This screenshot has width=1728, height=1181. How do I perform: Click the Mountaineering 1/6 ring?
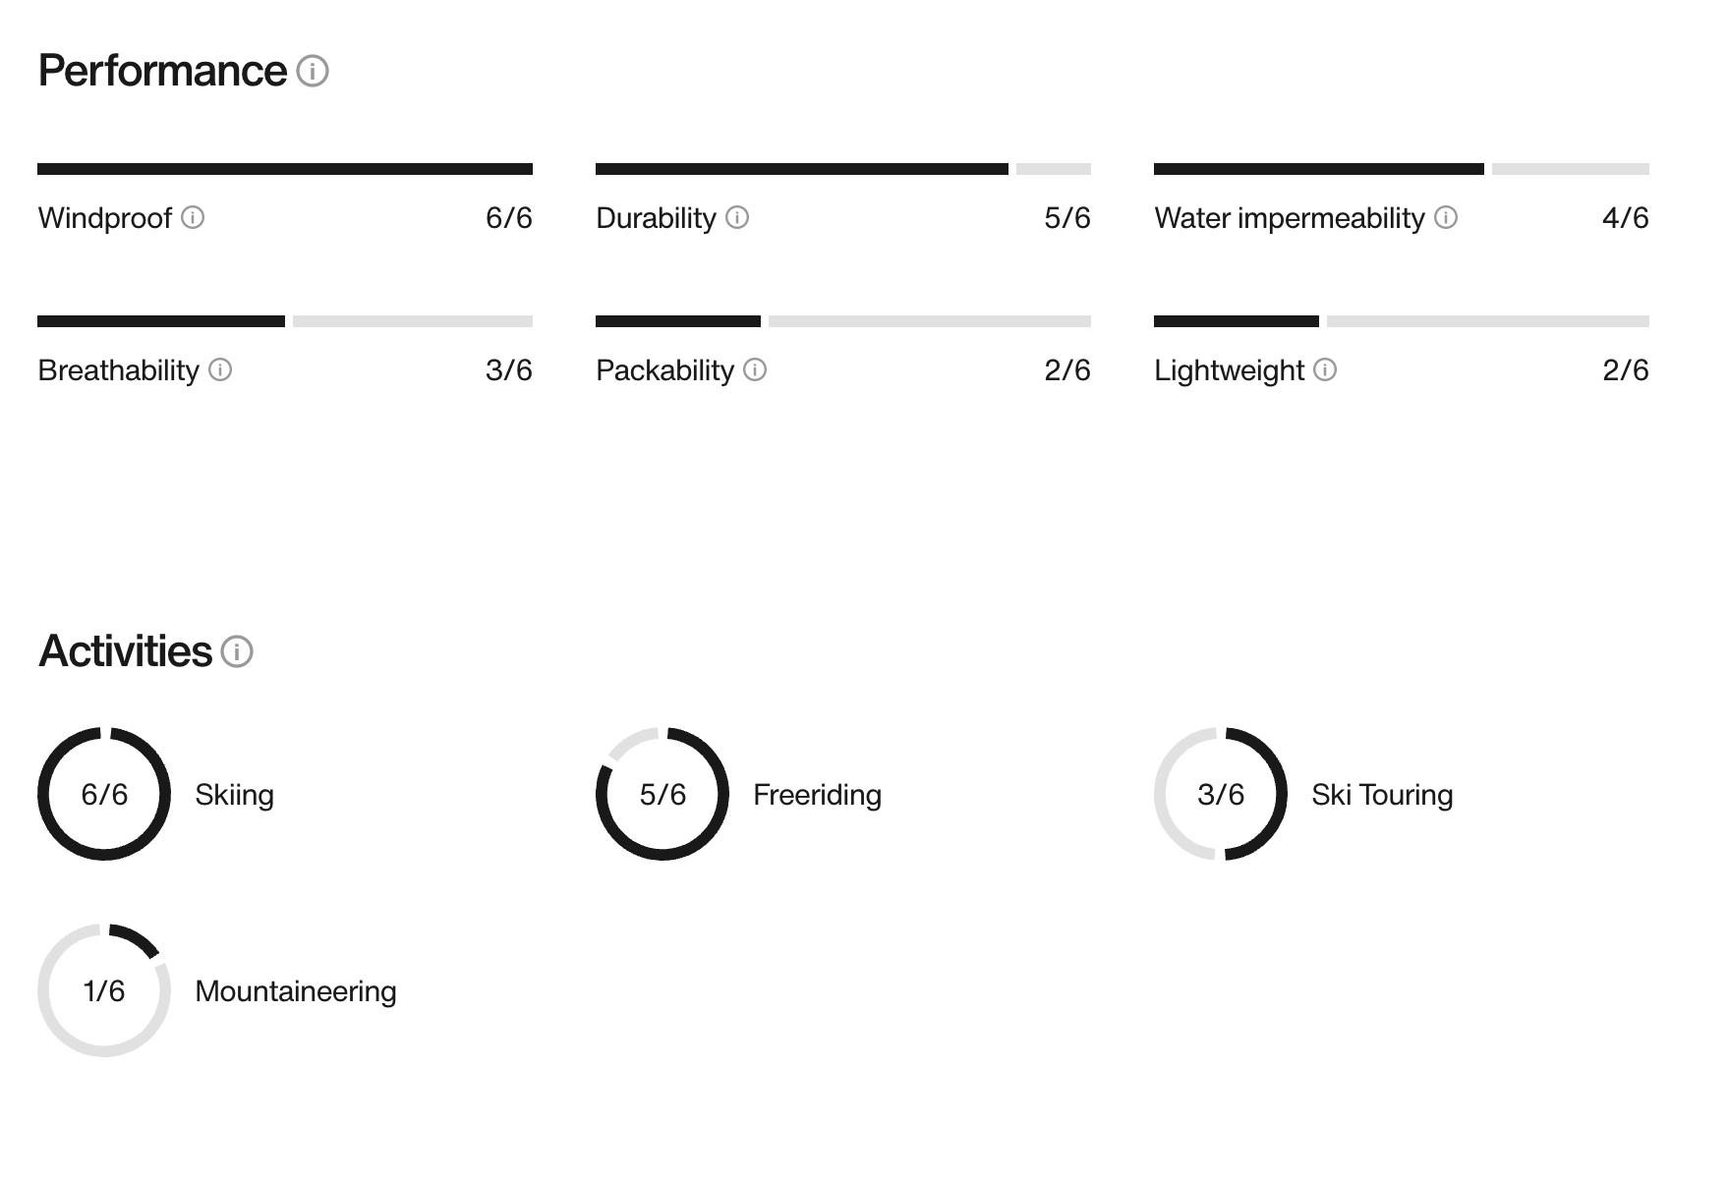point(104,990)
